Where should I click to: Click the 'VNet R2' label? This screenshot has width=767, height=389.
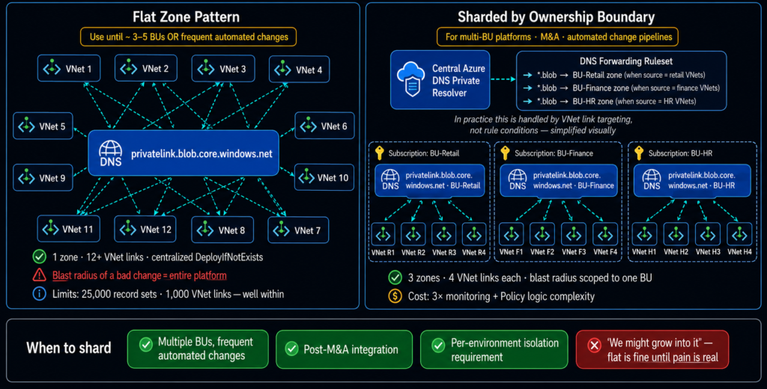tap(413, 252)
